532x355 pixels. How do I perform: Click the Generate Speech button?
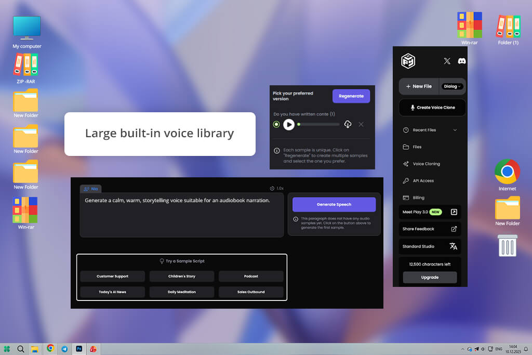[334, 204]
